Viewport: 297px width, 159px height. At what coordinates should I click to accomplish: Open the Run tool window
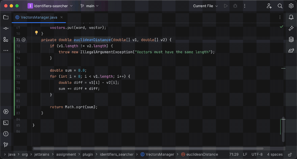(6, 111)
